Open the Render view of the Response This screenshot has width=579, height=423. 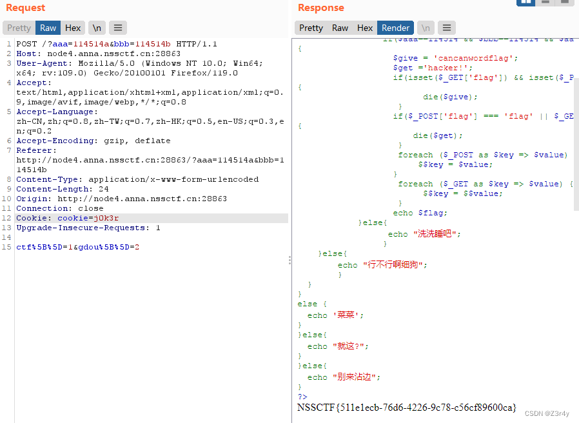tap(395, 28)
